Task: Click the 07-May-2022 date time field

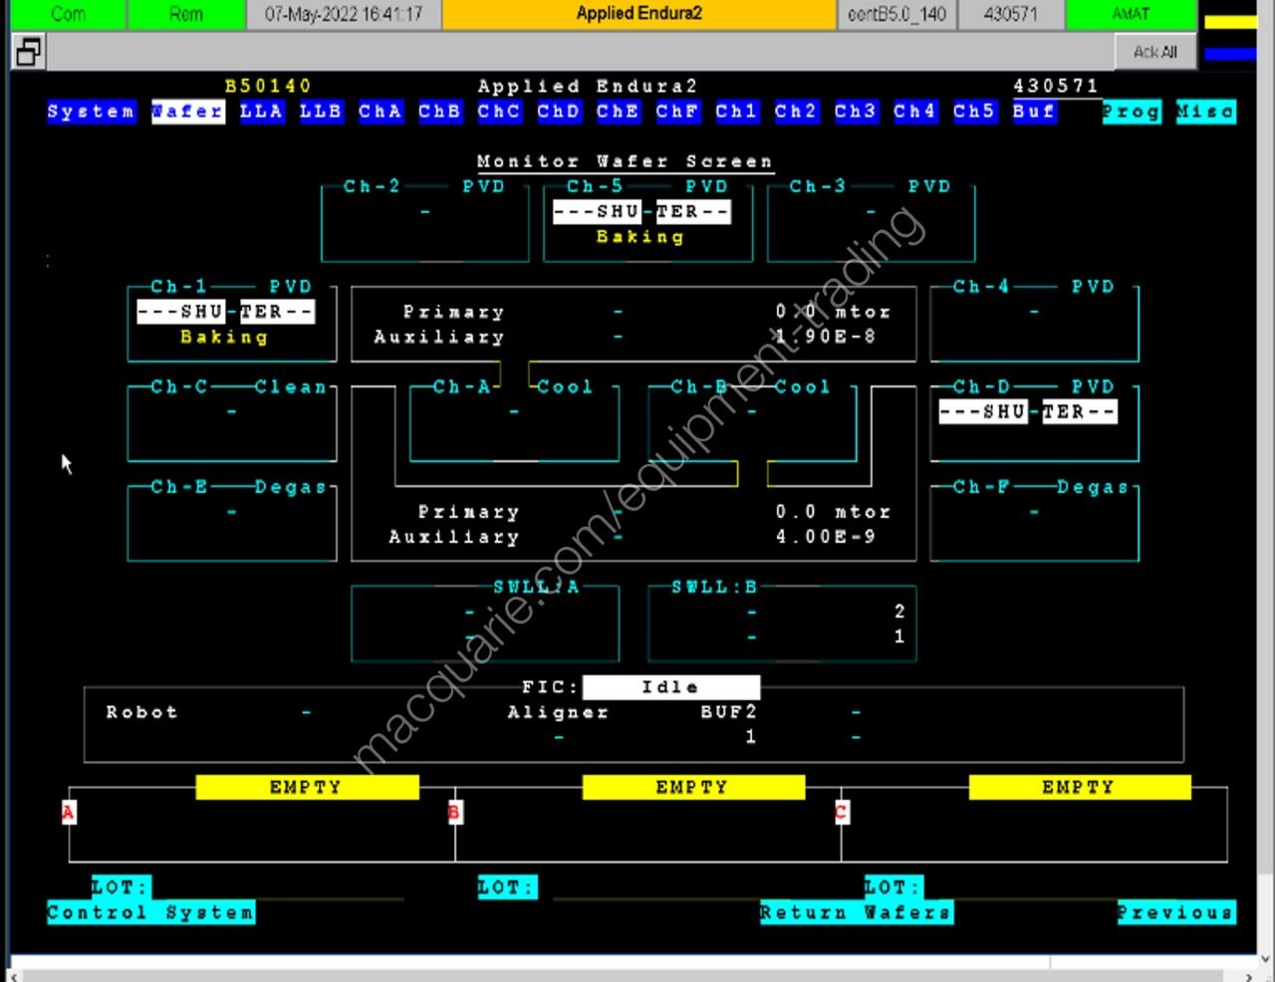Action: click(x=344, y=14)
